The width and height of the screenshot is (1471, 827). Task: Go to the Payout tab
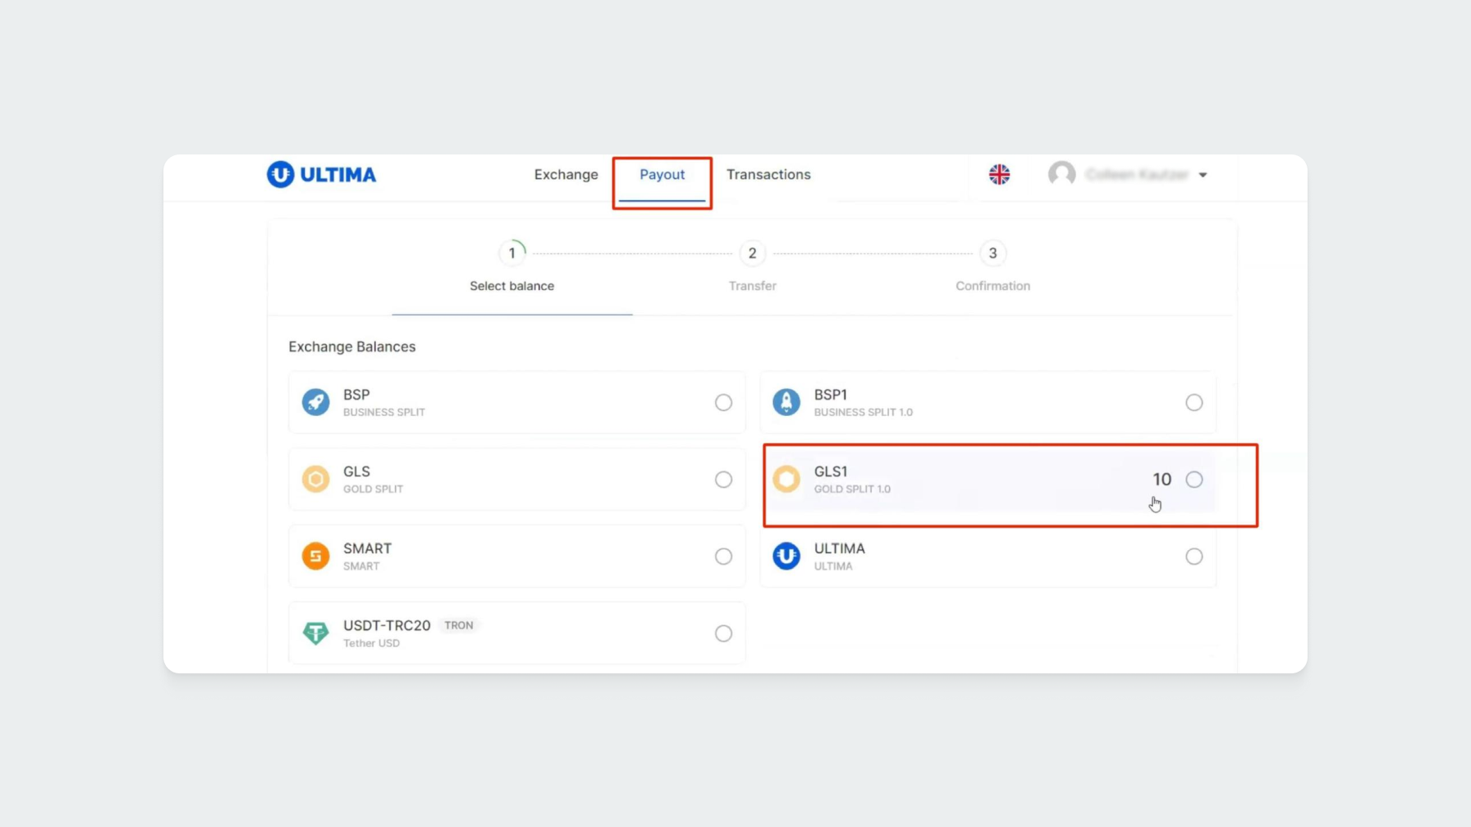pos(662,174)
